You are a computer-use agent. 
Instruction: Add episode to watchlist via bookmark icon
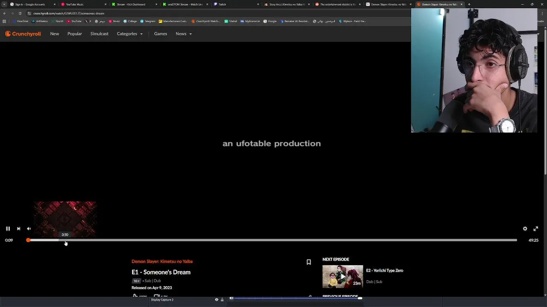pos(309,262)
